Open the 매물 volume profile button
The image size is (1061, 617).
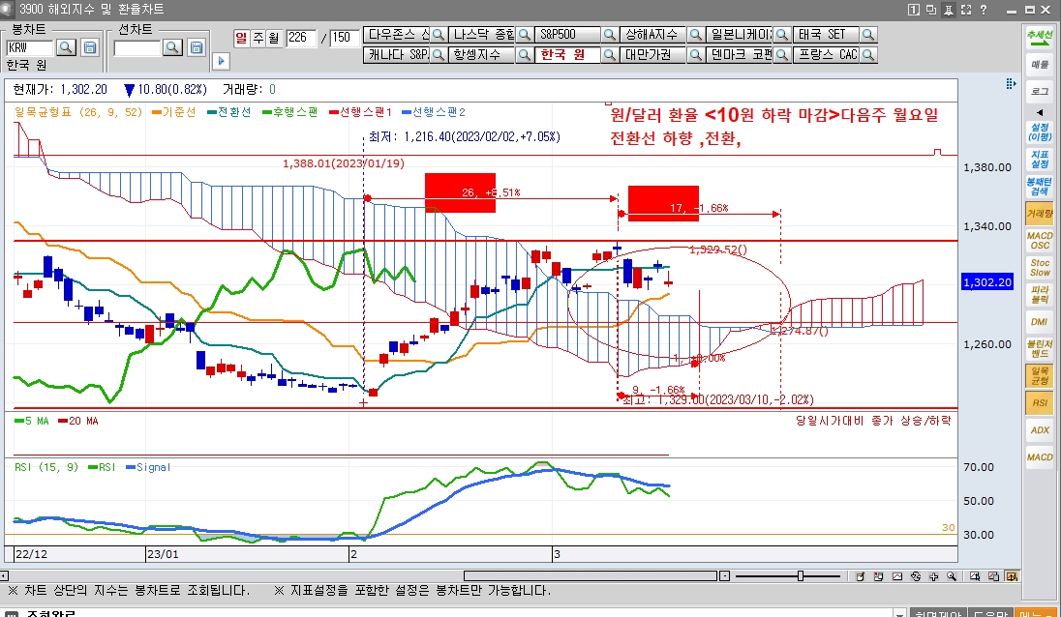[x=1040, y=65]
